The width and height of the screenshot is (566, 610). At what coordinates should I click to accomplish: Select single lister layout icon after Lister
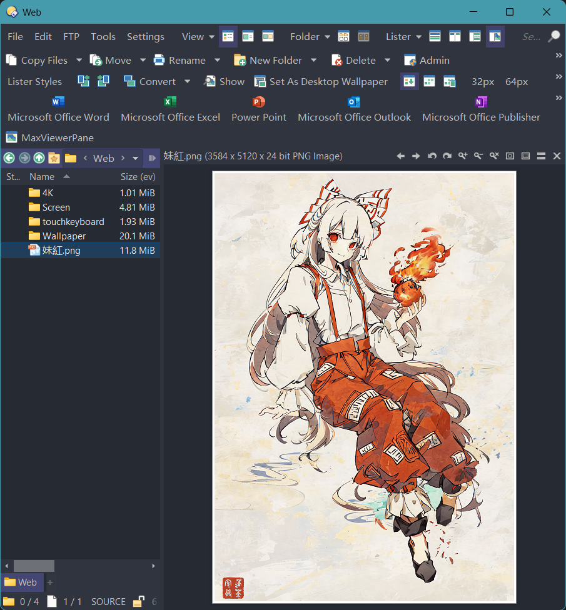pyautogui.click(x=435, y=37)
